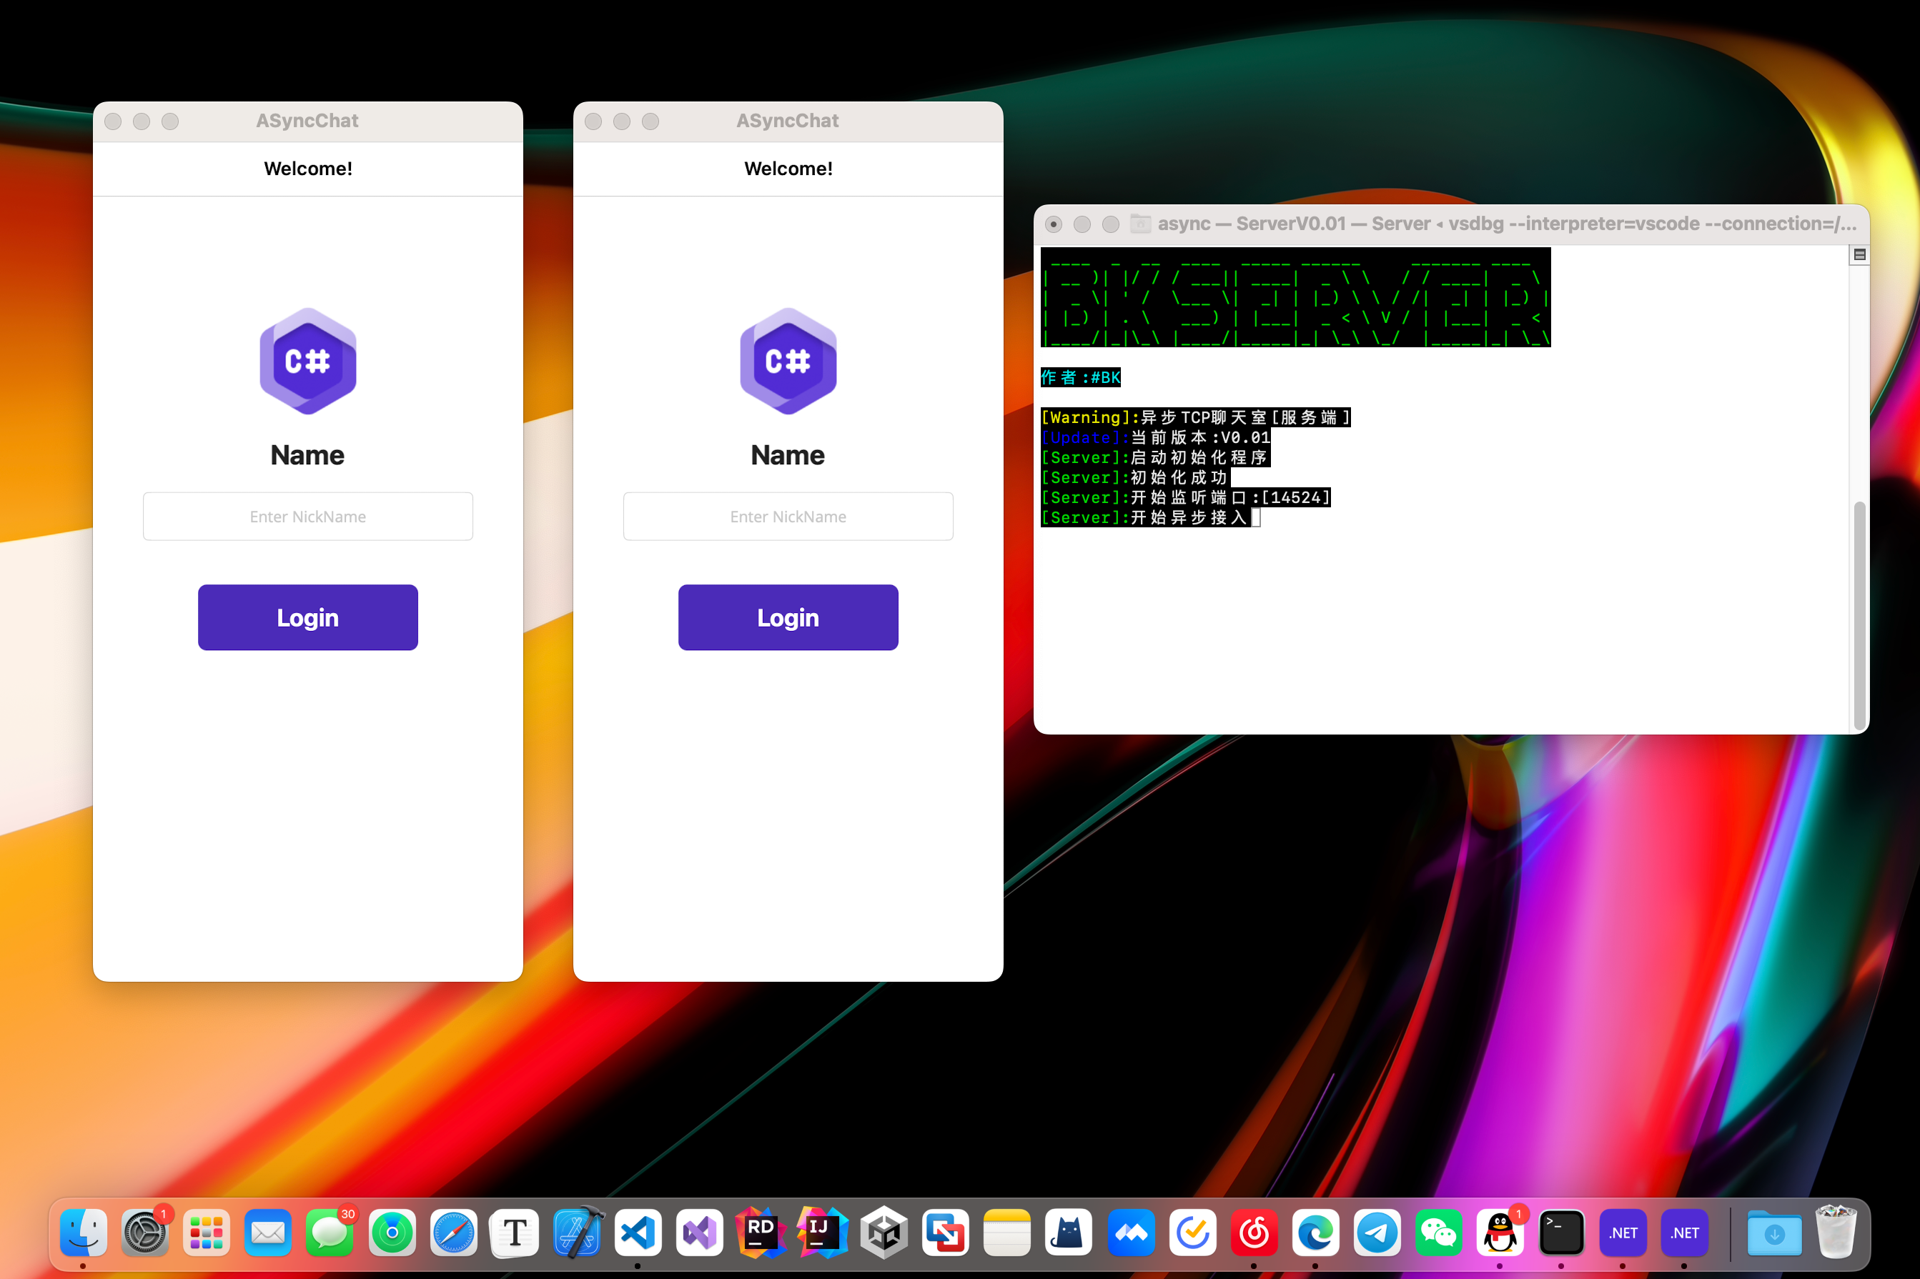Launch Xcode from the dock
The width and height of the screenshot is (1920, 1279).
[x=577, y=1232]
